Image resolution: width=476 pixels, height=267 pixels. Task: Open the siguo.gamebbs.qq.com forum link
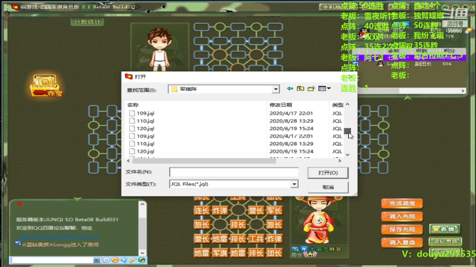click(x=58, y=236)
